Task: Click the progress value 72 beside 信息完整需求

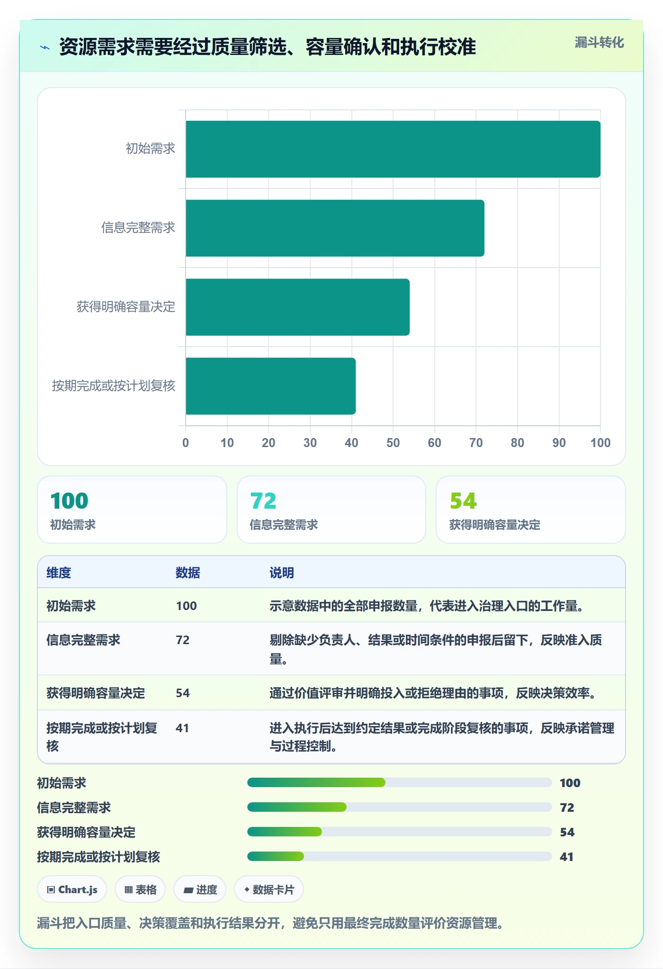Action: point(567,807)
